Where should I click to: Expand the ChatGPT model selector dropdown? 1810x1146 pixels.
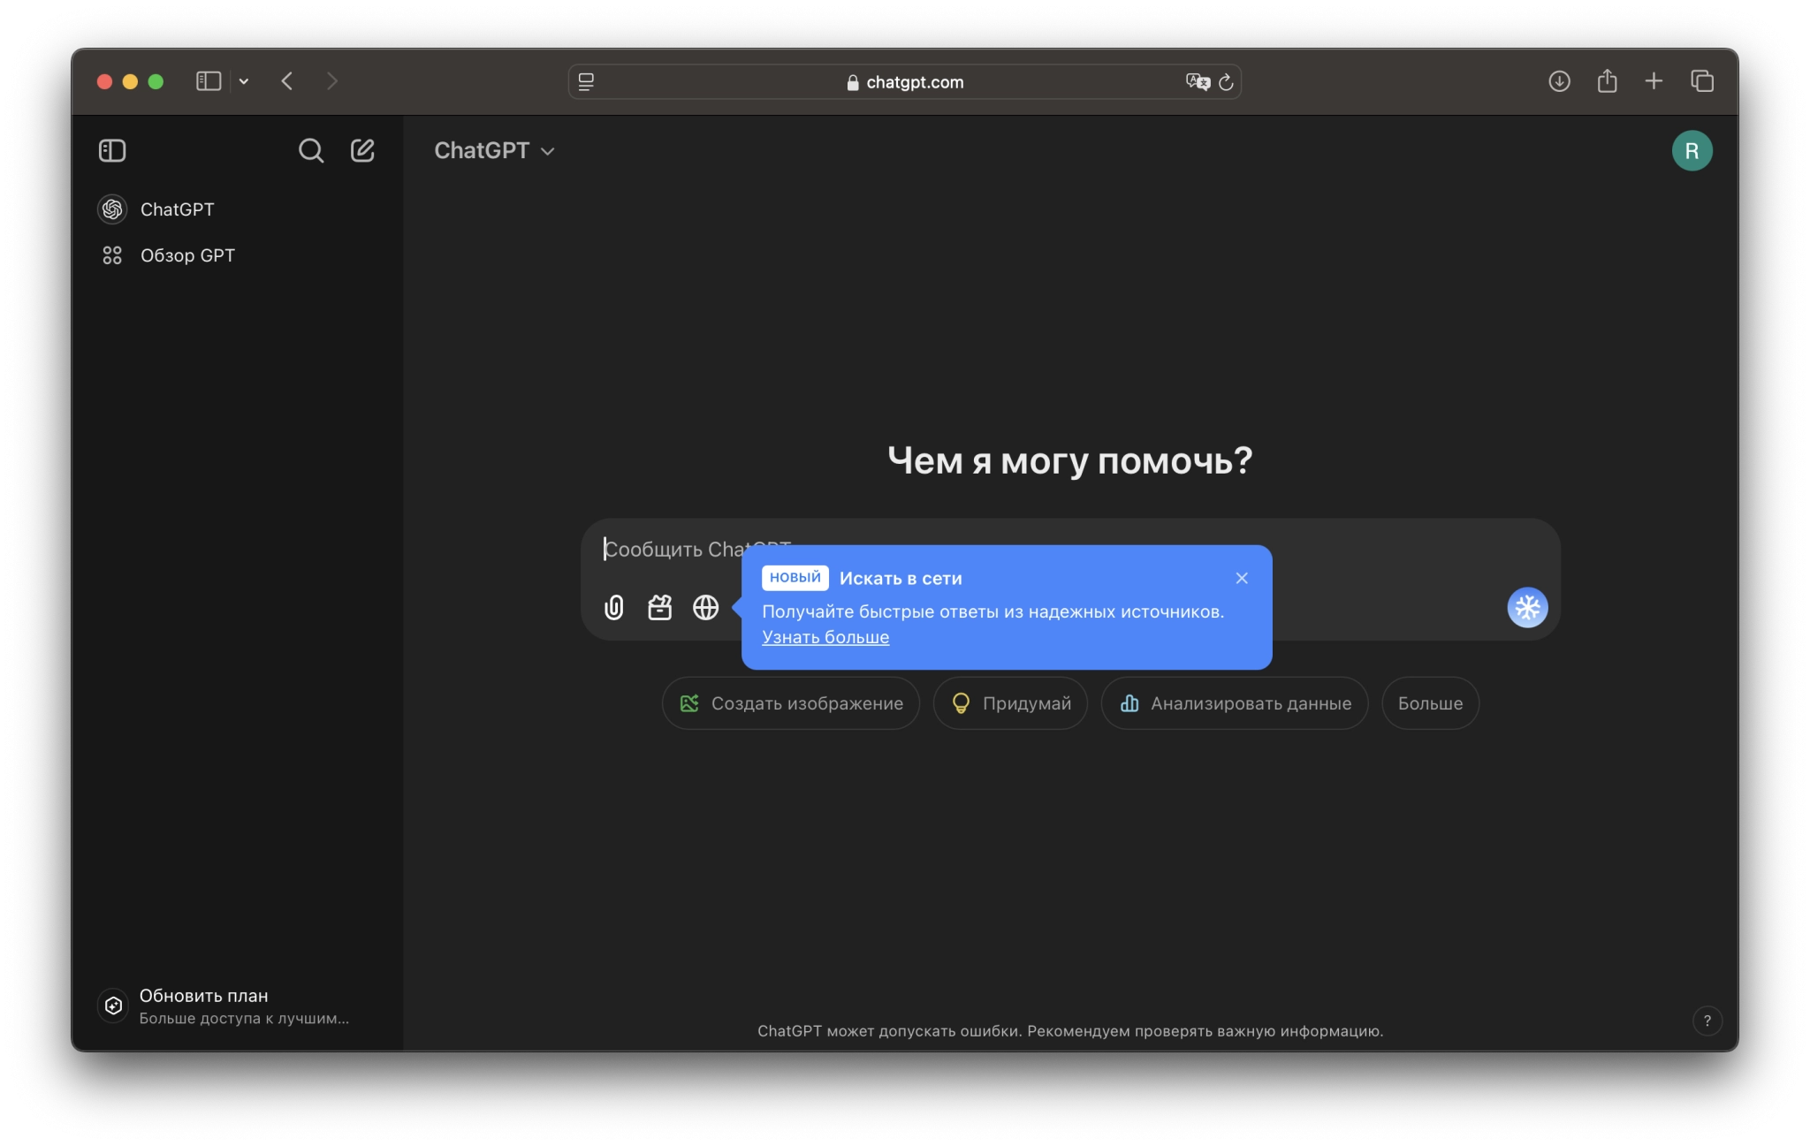point(494,151)
